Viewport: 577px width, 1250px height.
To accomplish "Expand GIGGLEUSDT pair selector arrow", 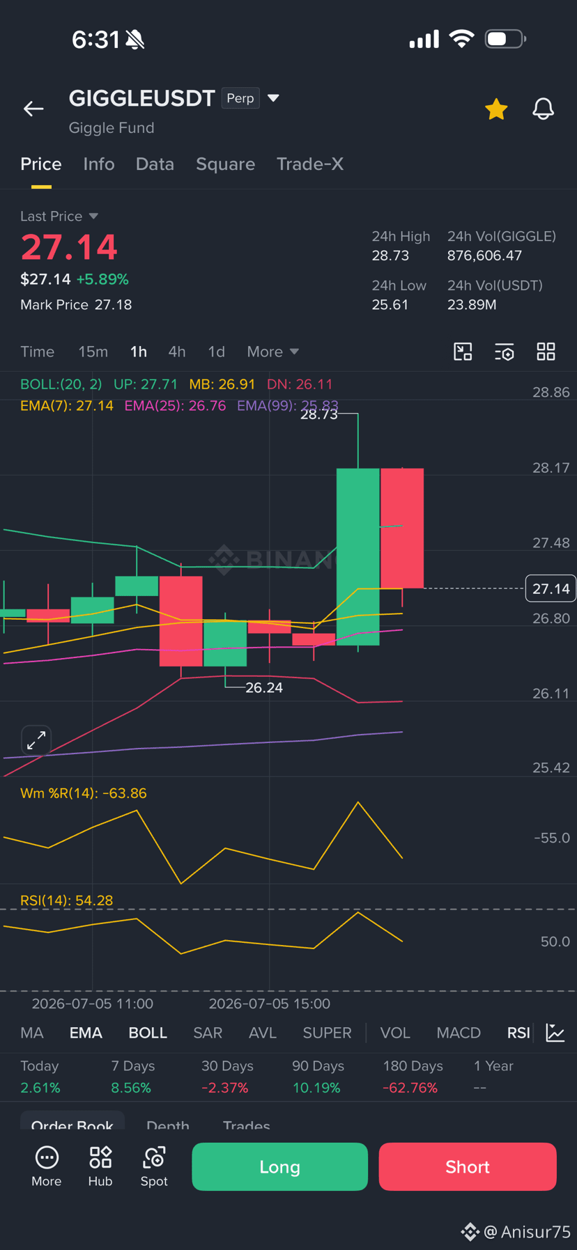I will pos(273,98).
